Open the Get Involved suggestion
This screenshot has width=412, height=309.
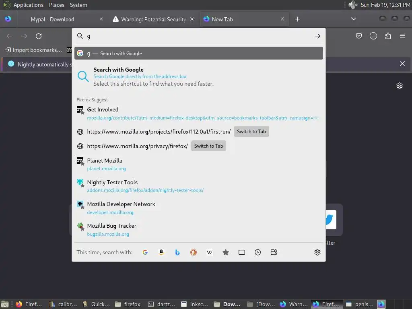tap(199, 113)
